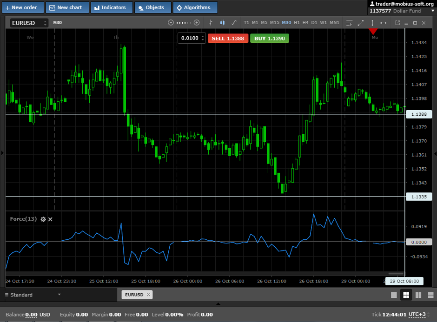437x322 pixels.
Task: Click the 29 Oct 08:00 time label
Action: tap(404, 281)
